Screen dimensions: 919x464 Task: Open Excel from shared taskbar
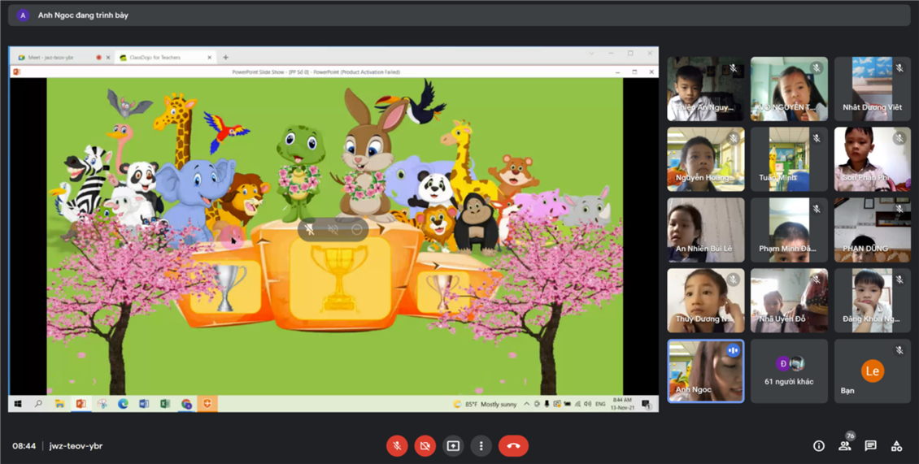pyautogui.click(x=165, y=404)
